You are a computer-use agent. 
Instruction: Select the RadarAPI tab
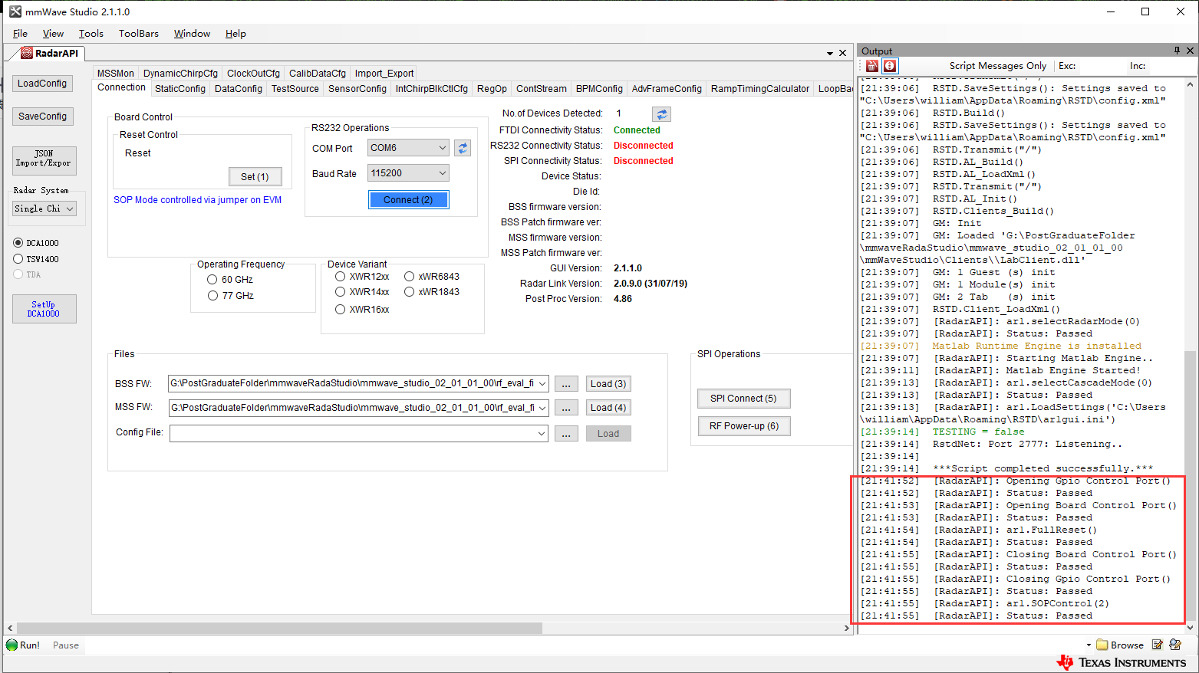(49, 53)
